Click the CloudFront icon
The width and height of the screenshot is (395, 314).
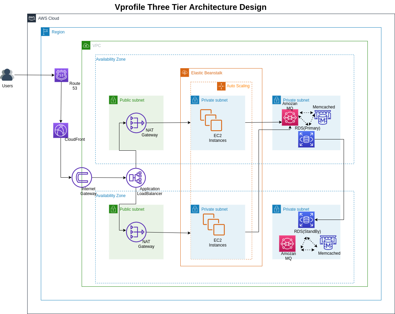pyautogui.click(x=61, y=130)
